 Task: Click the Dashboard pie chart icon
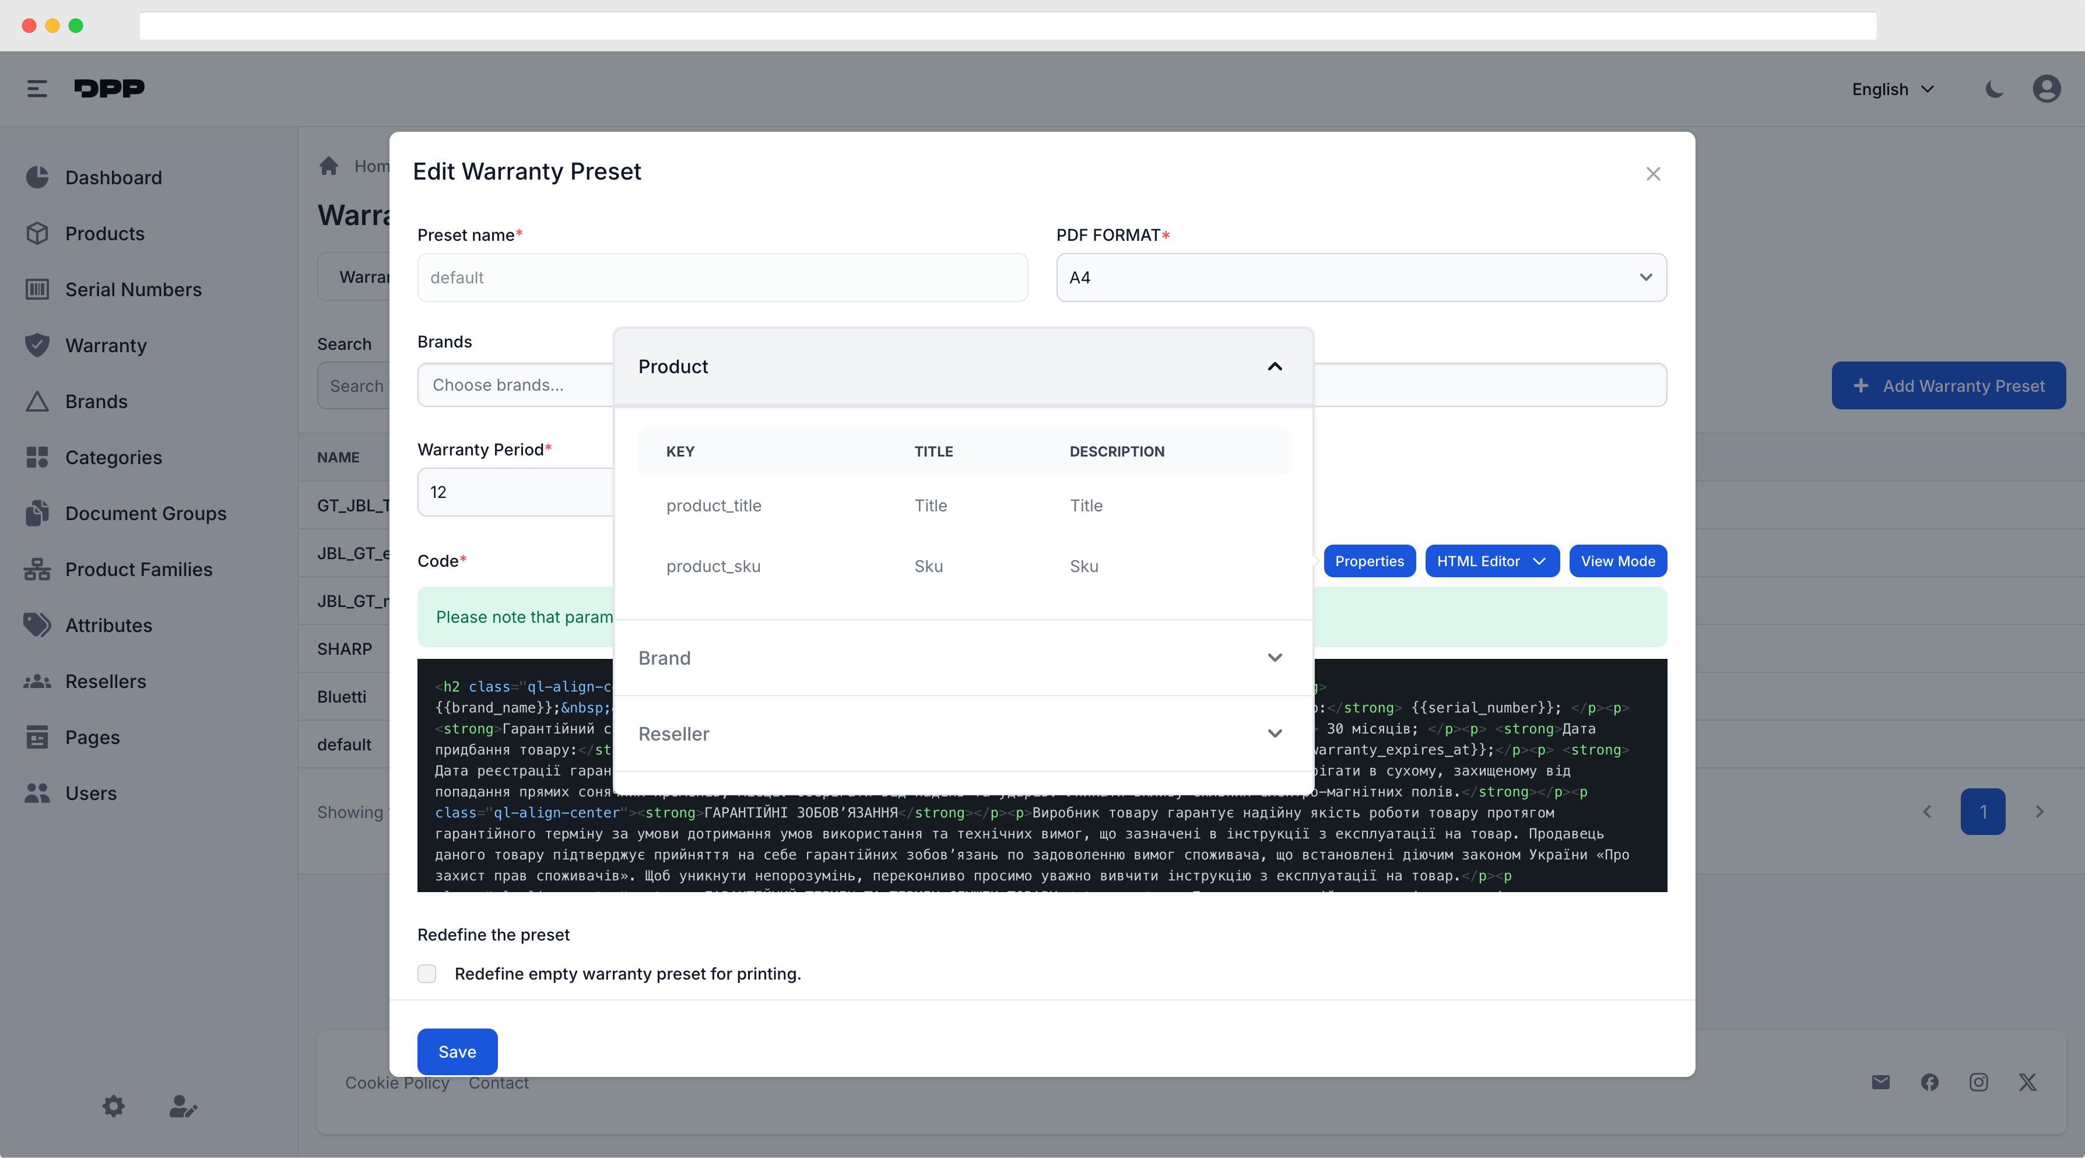tap(37, 177)
